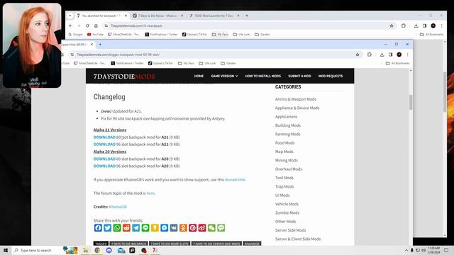Share via the Pinterest icon
This screenshot has height=255, width=454.
[x=192, y=228]
